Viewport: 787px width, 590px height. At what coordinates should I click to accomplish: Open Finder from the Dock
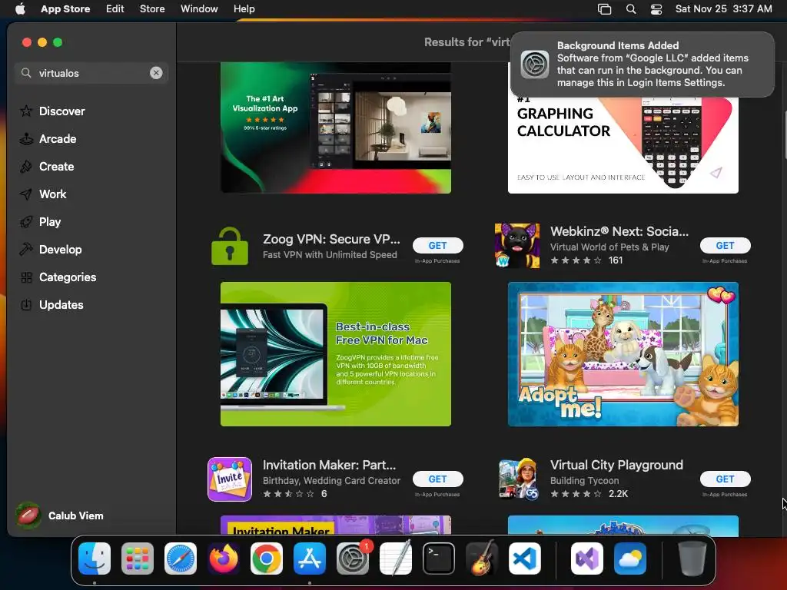95,559
